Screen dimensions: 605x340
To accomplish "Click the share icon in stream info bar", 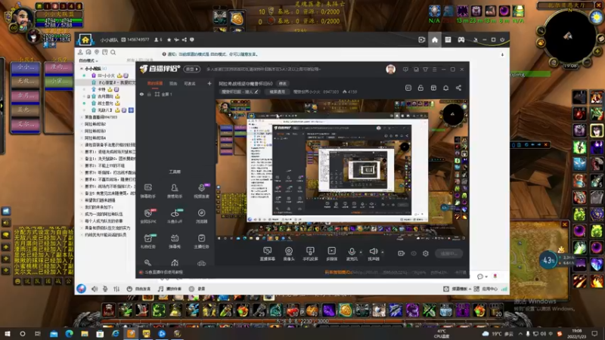I will pos(458,88).
